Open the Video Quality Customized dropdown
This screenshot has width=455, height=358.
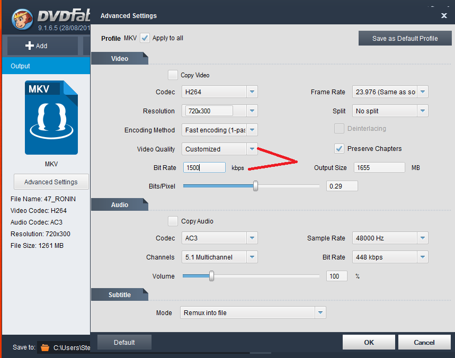[x=252, y=149]
